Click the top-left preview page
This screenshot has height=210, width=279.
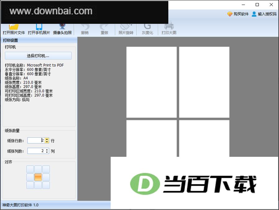[x=151, y=82]
